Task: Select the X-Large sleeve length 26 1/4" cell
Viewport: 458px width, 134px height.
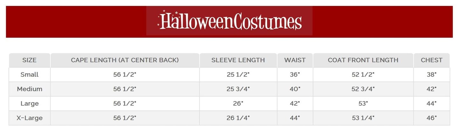Action: click(238, 118)
